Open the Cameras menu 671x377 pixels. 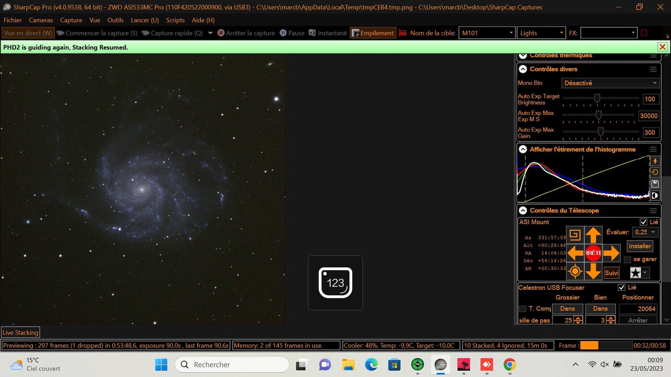(x=41, y=20)
